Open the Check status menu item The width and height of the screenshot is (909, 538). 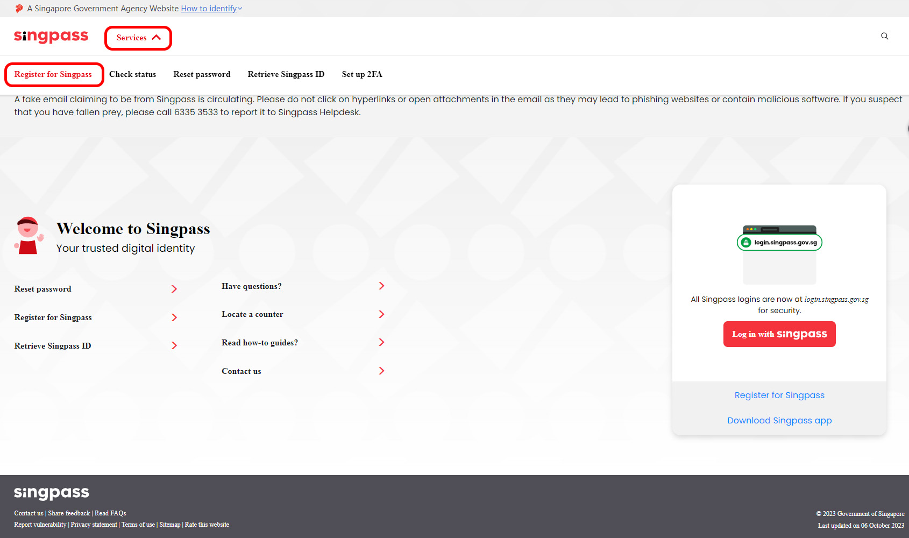click(x=132, y=74)
